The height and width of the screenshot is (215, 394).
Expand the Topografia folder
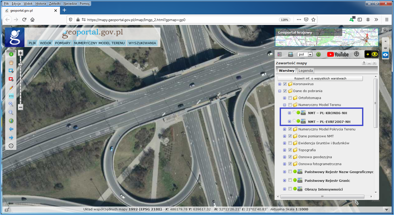(x=285, y=150)
